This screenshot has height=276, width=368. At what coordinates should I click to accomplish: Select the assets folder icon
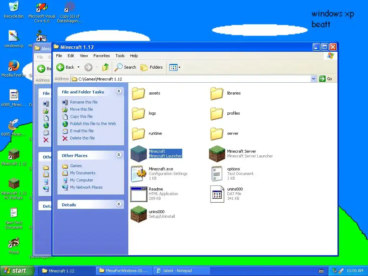click(x=138, y=93)
